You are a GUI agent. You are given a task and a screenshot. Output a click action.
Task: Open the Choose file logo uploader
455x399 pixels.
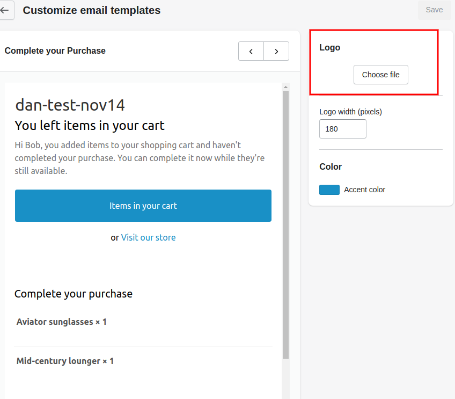click(x=381, y=75)
